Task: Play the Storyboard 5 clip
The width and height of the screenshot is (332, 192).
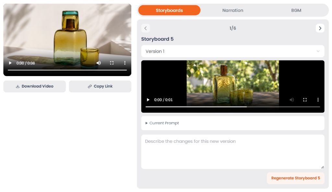Action: coord(148,100)
